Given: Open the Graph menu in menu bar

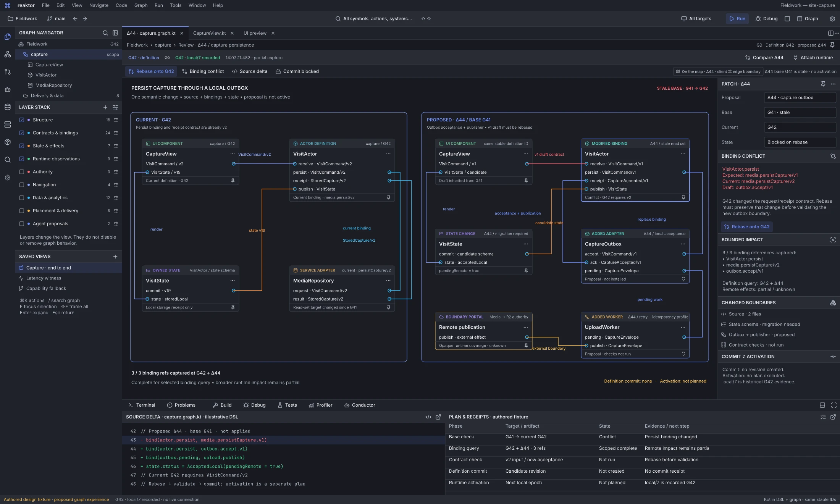Looking at the screenshot, I should point(141,5).
